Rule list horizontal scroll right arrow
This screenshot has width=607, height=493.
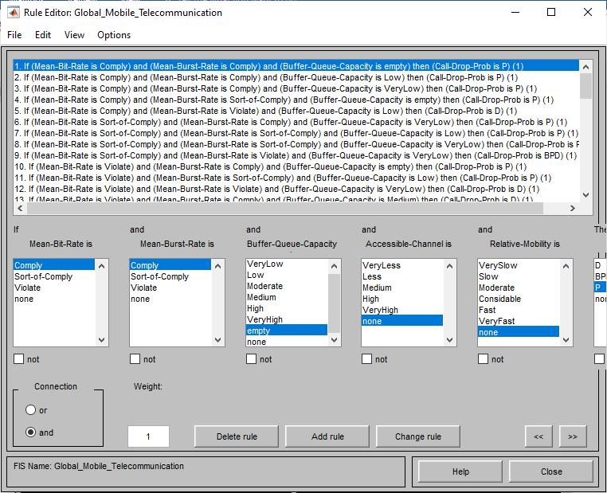[573, 208]
